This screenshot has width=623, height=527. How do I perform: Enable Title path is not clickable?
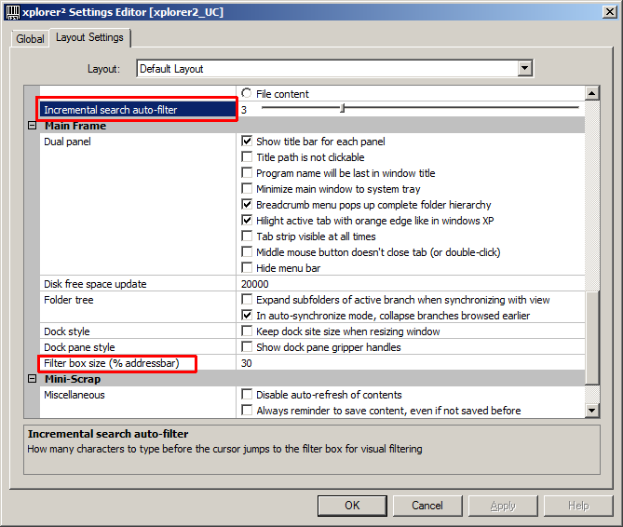pos(247,157)
